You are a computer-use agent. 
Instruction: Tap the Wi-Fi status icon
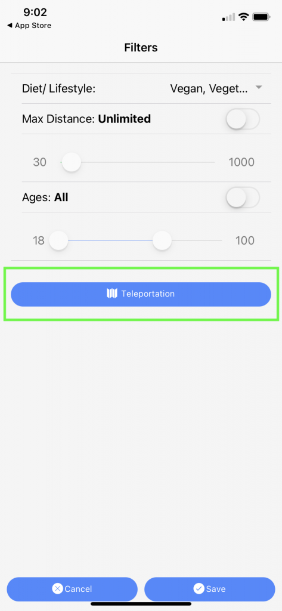(x=244, y=17)
